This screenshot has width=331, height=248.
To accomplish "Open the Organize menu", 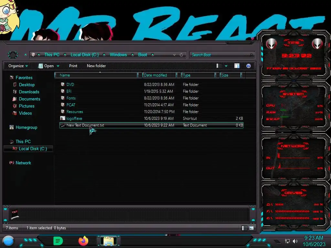I will [18, 66].
